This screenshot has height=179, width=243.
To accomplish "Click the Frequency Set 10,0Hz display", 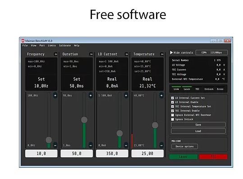I will pyautogui.click(x=41, y=82).
